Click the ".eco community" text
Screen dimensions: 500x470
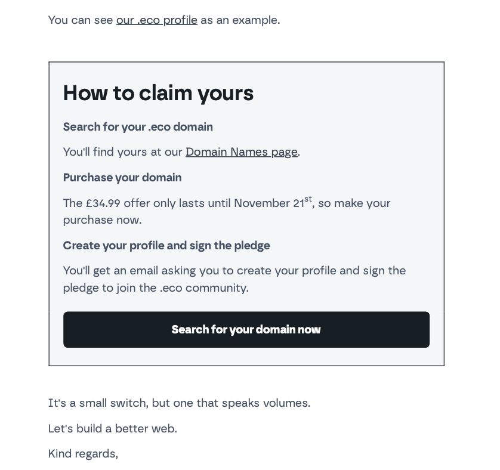(203, 288)
